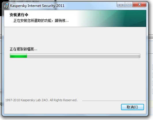Viewport: 153px width, 120px height.
Task: Click the Kaspersky Lab ZAO copyright text
Action: pyautogui.click(x=41, y=100)
